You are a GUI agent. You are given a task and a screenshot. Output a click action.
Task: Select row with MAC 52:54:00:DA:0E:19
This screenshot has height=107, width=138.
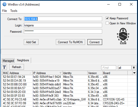pyautogui.click(x=69, y=81)
